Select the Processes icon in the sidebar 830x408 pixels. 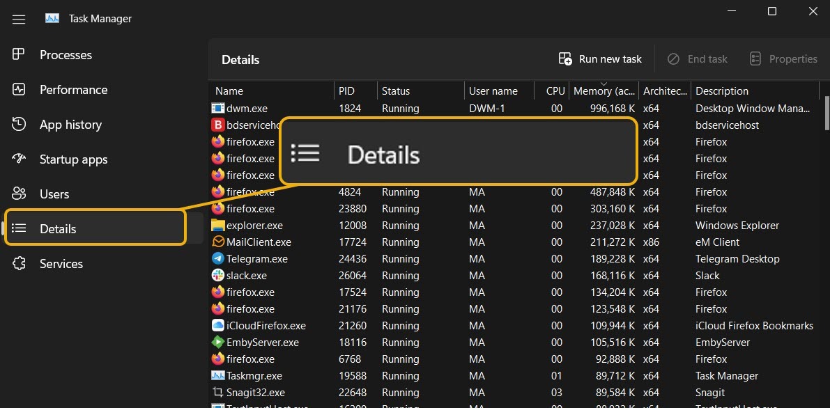[17, 54]
